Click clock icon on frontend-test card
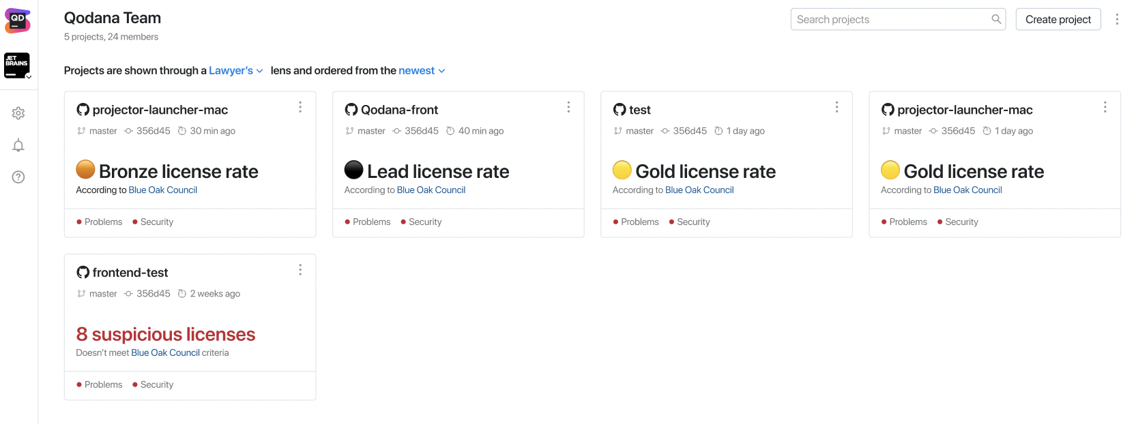 [x=182, y=294]
